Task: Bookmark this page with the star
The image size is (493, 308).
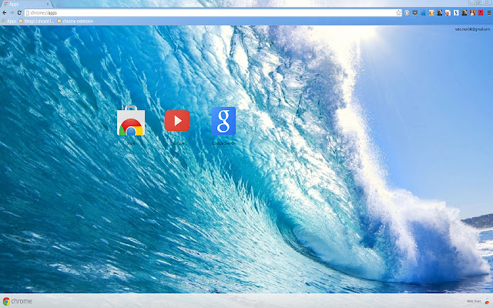Action: pos(399,13)
